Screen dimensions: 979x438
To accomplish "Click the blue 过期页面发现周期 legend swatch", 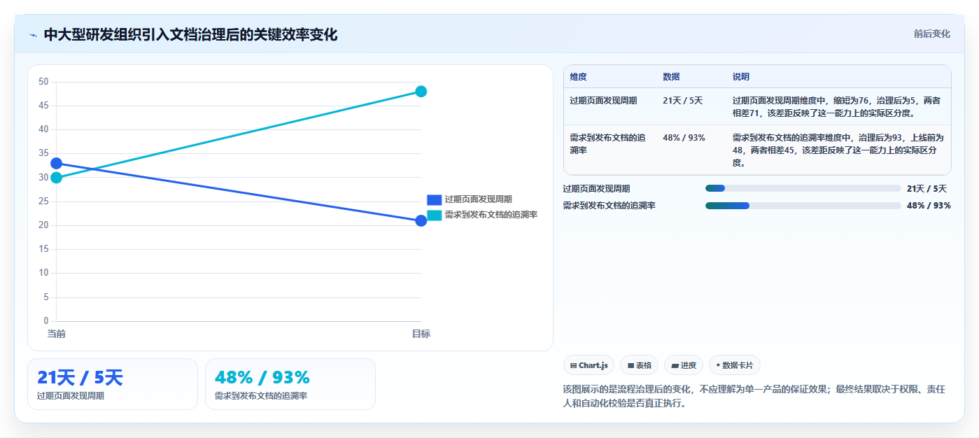I will coord(435,199).
